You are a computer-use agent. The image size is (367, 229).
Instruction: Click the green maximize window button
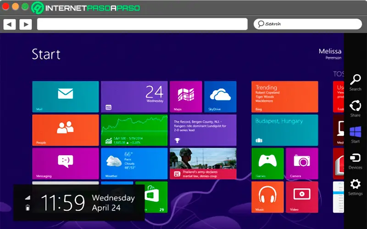click(25, 6)
